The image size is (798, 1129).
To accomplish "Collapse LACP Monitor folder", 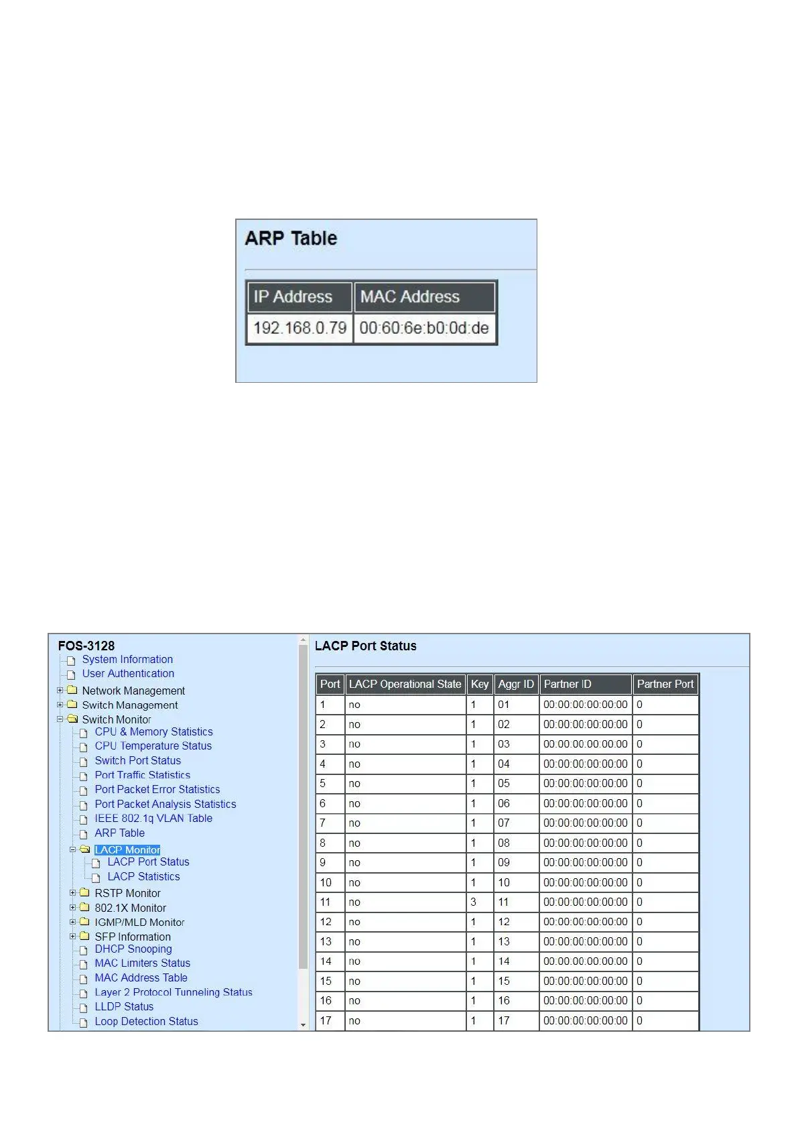I will click(73, 849).
